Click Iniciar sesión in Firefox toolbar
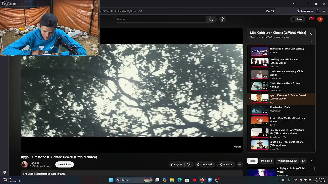This screenshot has height=184, width=328. tap(305, 11)
